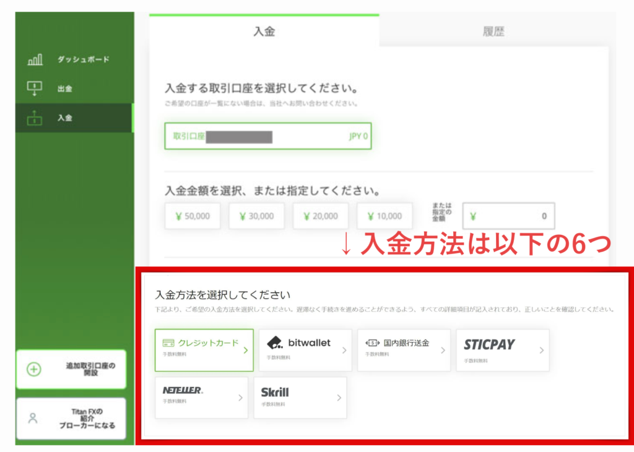The image size is (634, 452).
Task: Click the または指定の金額 label
Action: point(442,212)
